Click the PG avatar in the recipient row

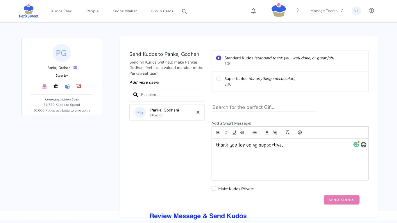point(140,112)
